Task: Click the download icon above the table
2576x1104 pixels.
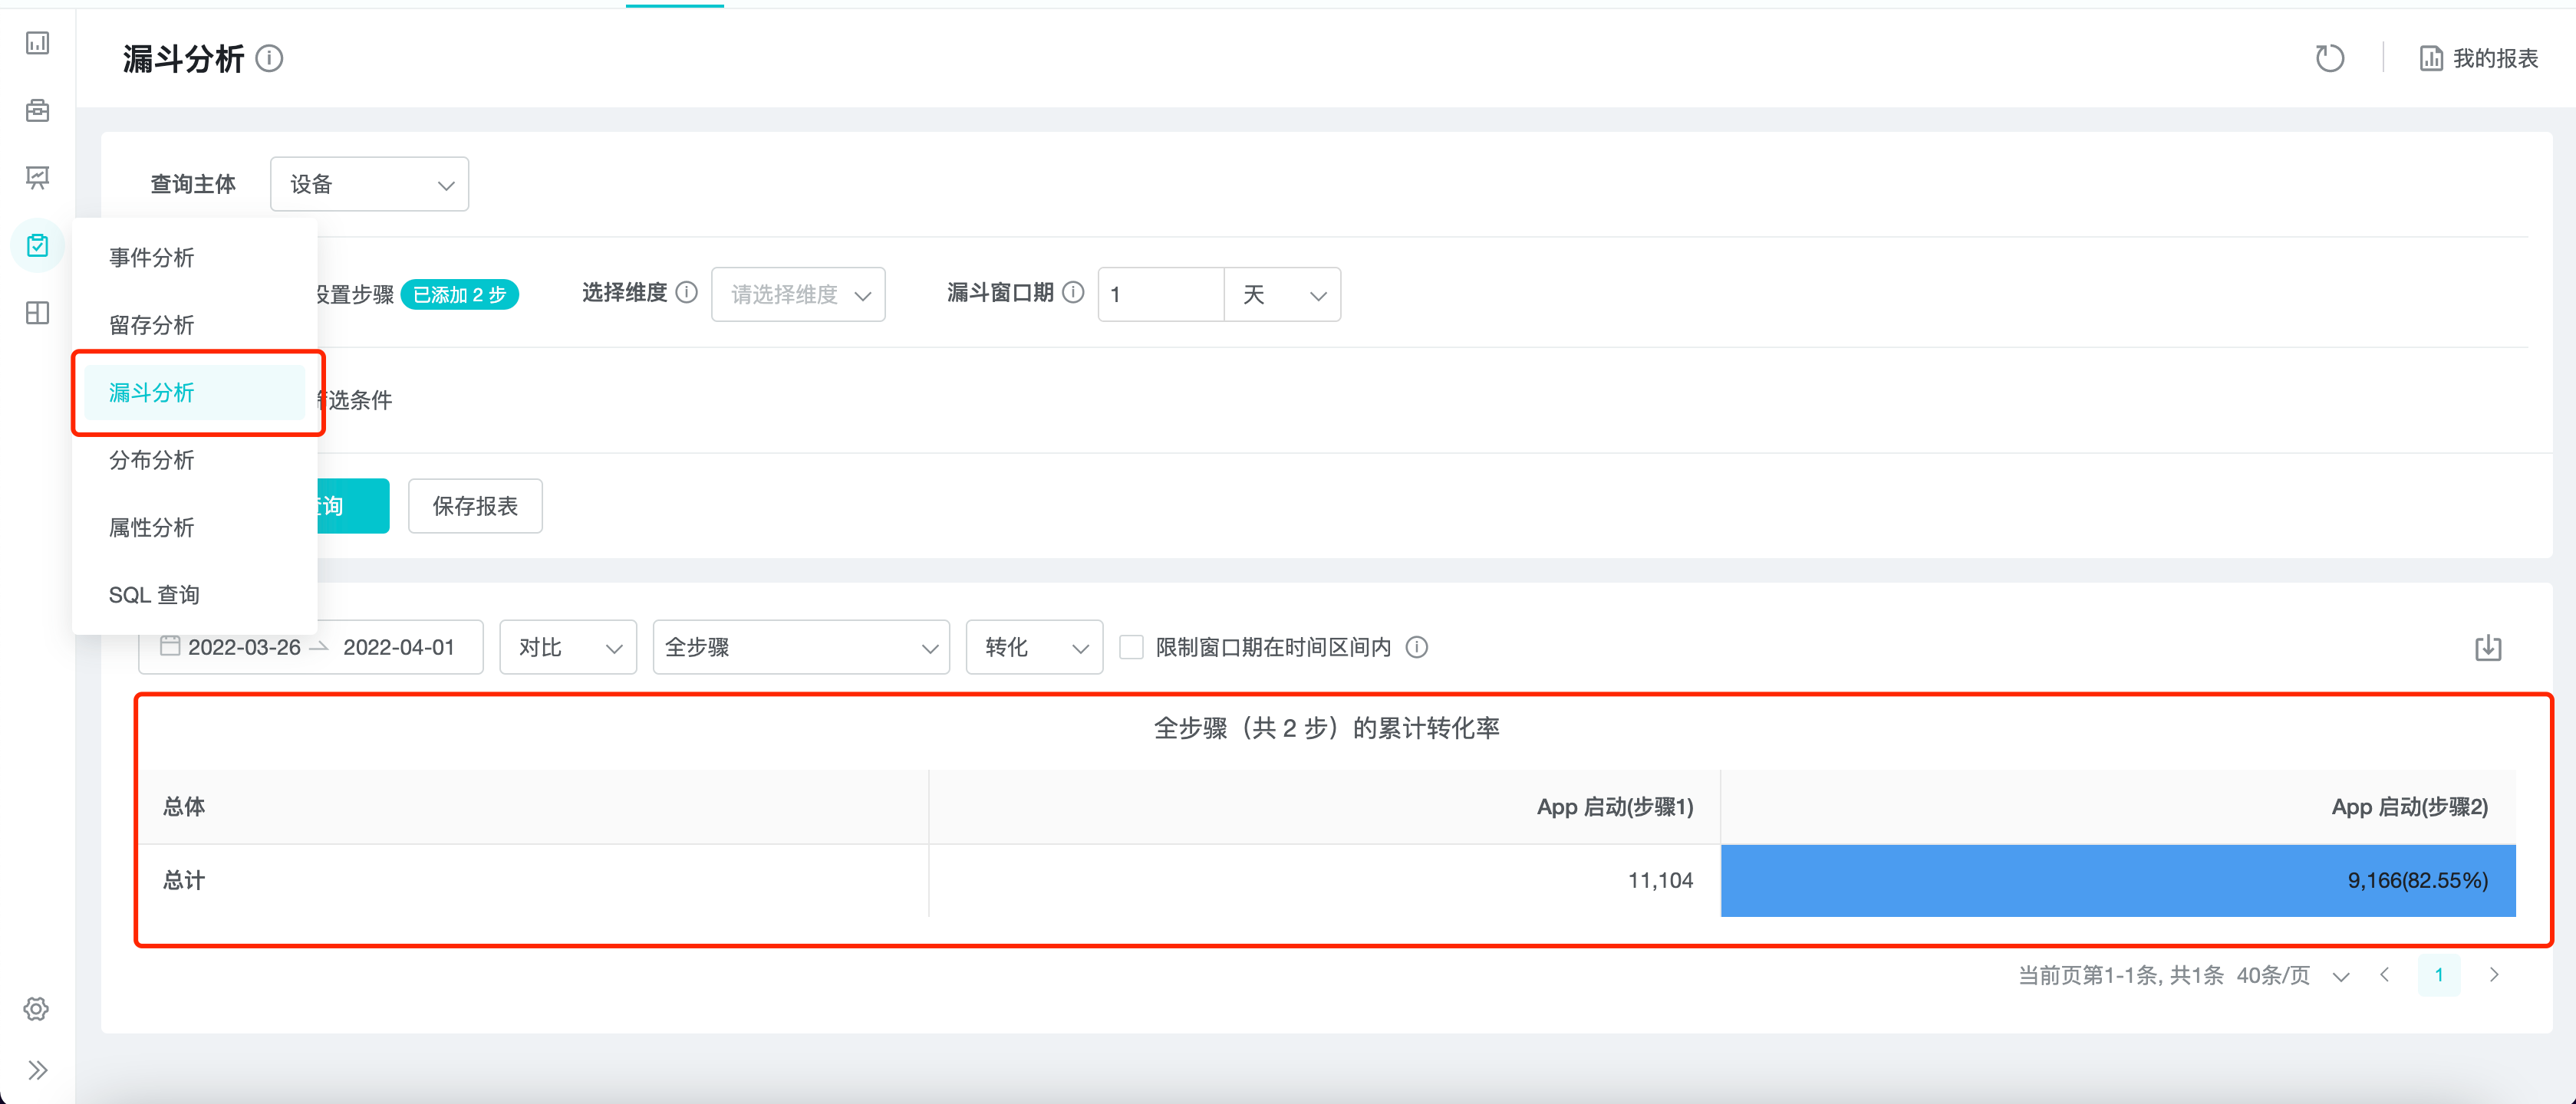Action: pos(2488,647)
